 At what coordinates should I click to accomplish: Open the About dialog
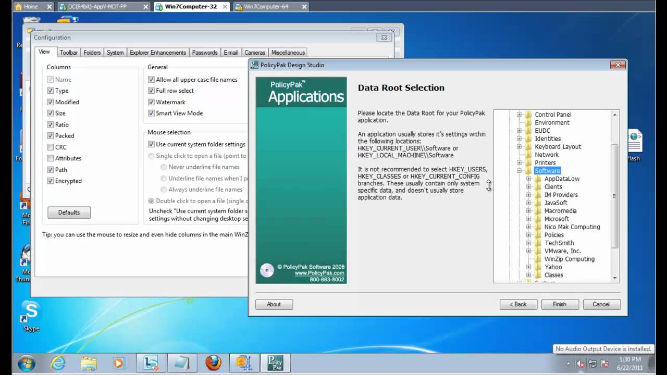click(x=274, y=305)
